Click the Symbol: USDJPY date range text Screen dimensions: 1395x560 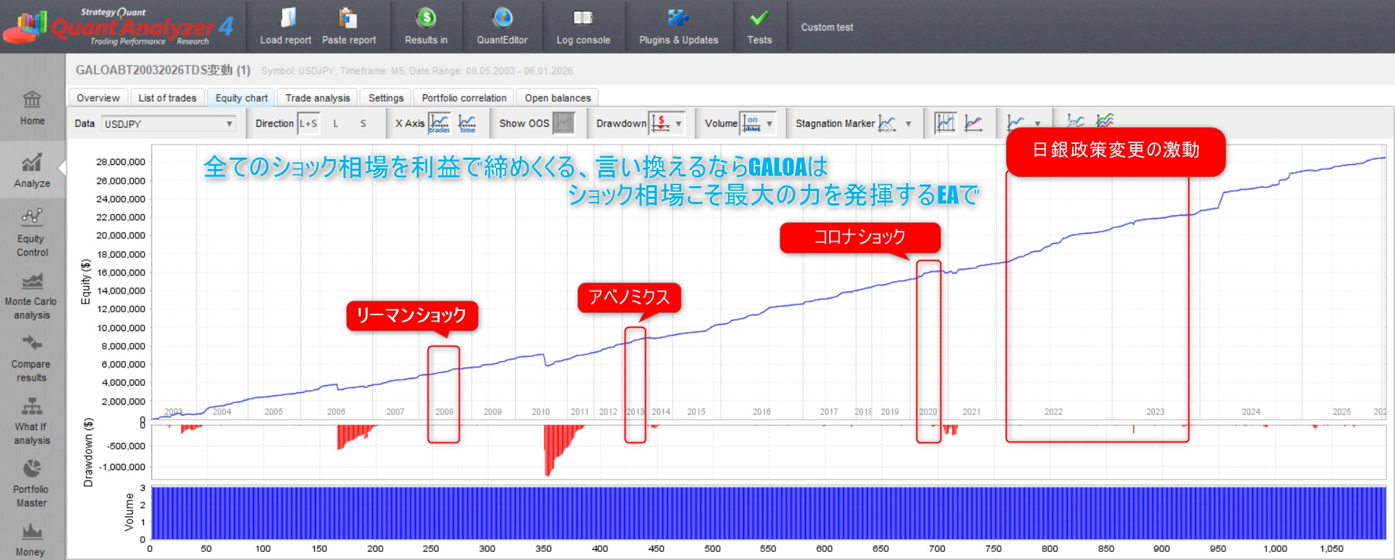(417, 71)
